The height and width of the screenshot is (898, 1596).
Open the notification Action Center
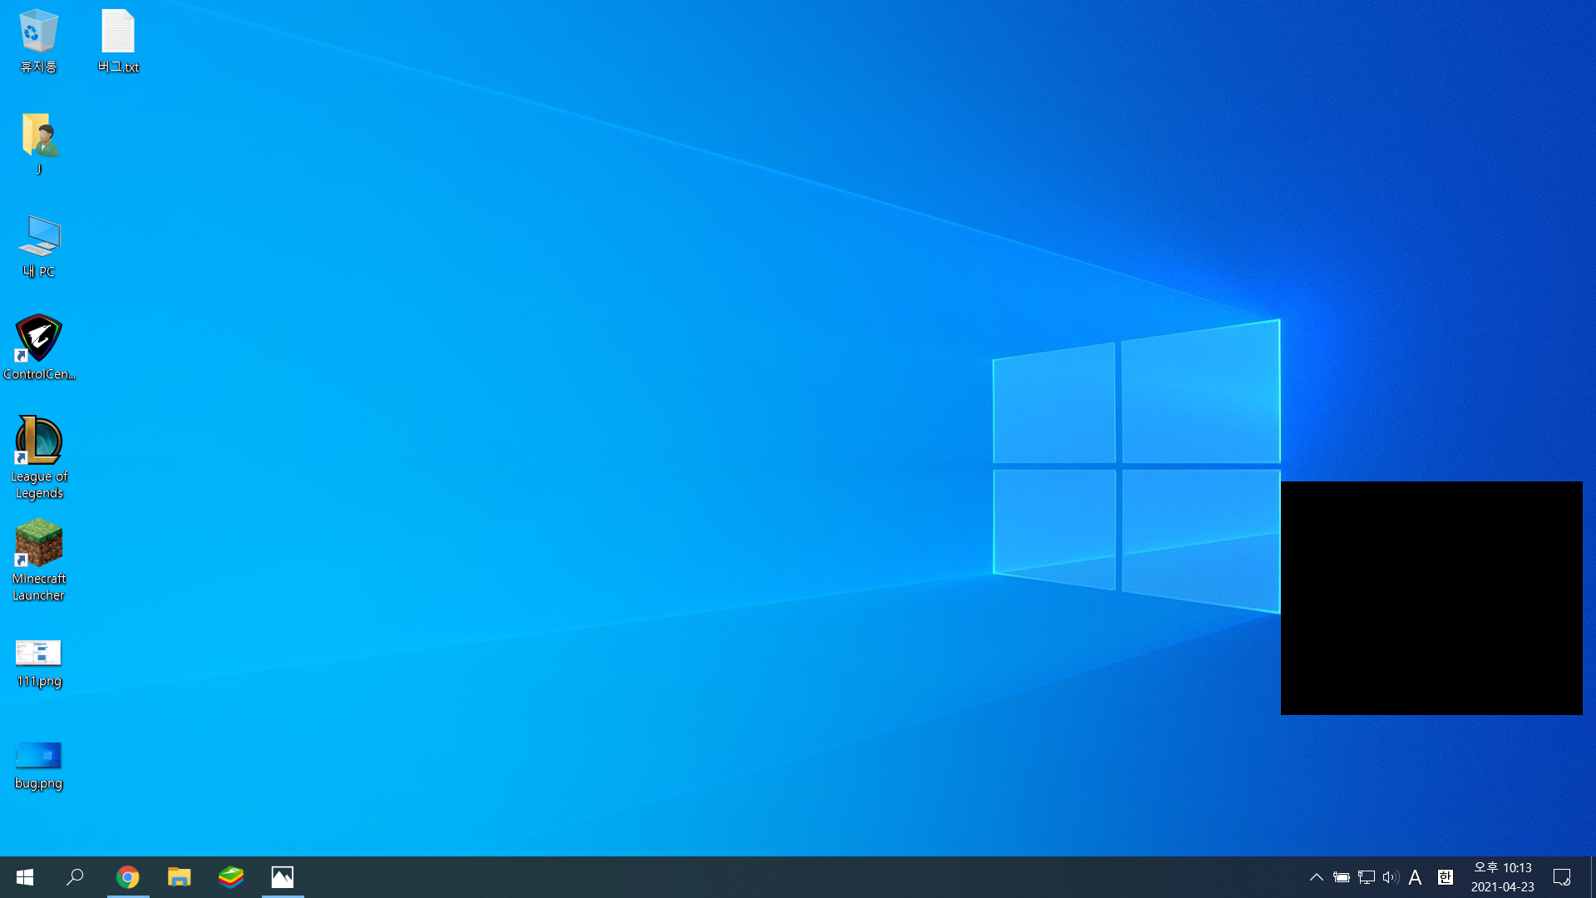[x=1561, y=877]
